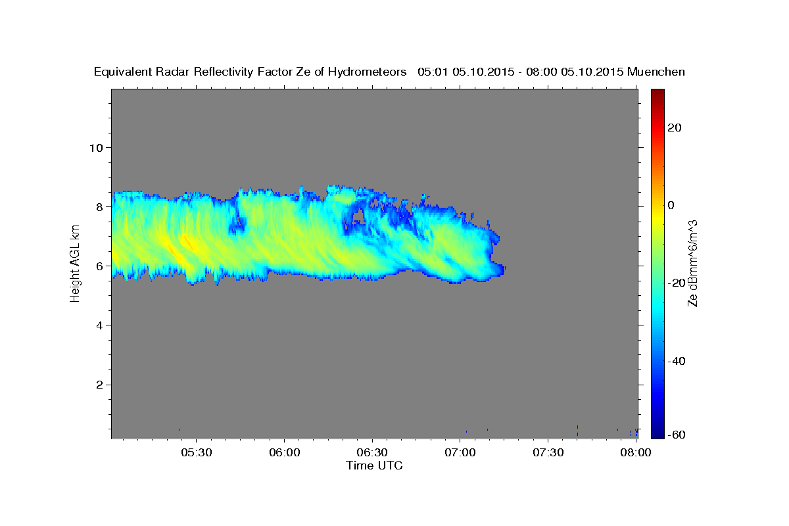Select the 06:30 time tick label

pyautogui.click(x=372, y=452)
